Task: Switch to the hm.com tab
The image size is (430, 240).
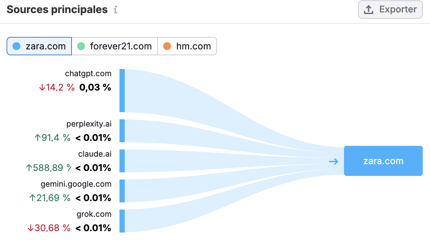Action: 187,46
